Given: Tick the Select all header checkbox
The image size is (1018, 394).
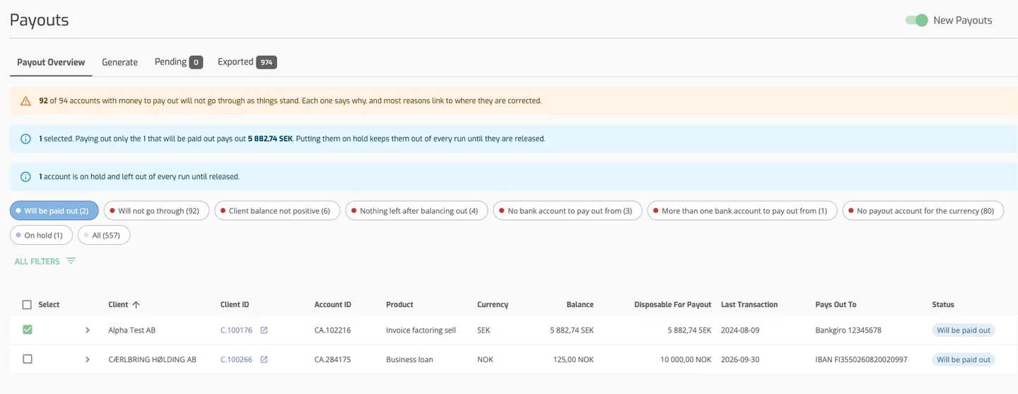Looking at the screenshot, I should tap(27, 305).
